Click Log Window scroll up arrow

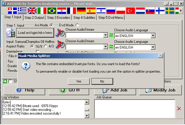[x=87, y=102]
